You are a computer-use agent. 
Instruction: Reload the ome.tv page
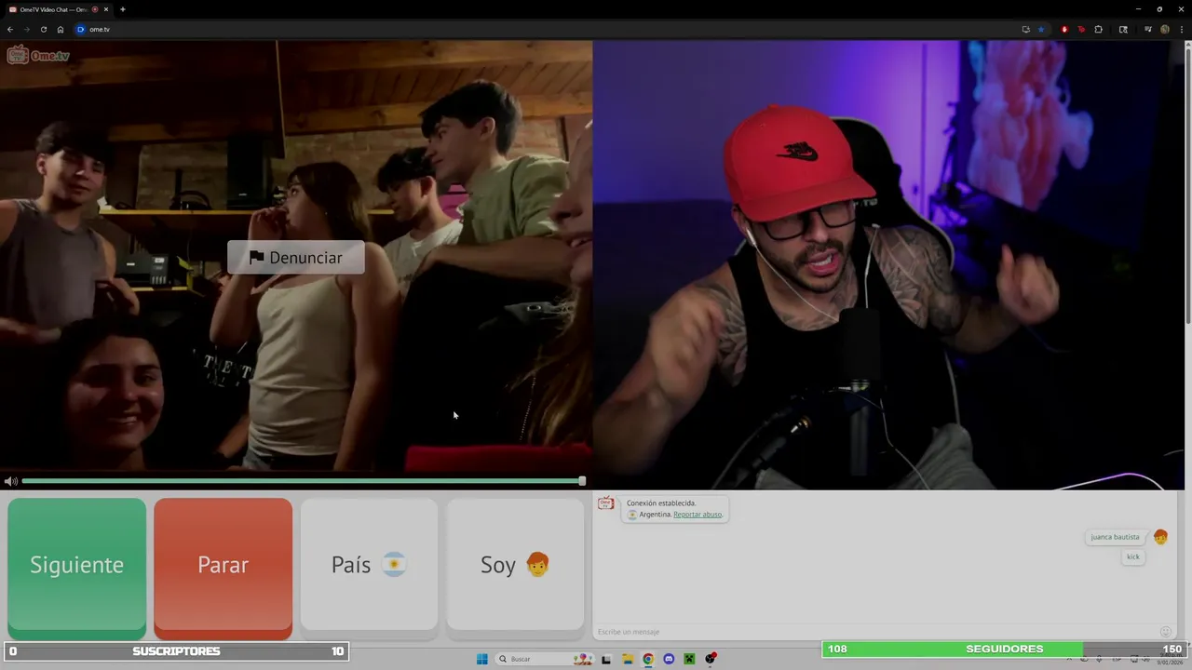point(43,29)
